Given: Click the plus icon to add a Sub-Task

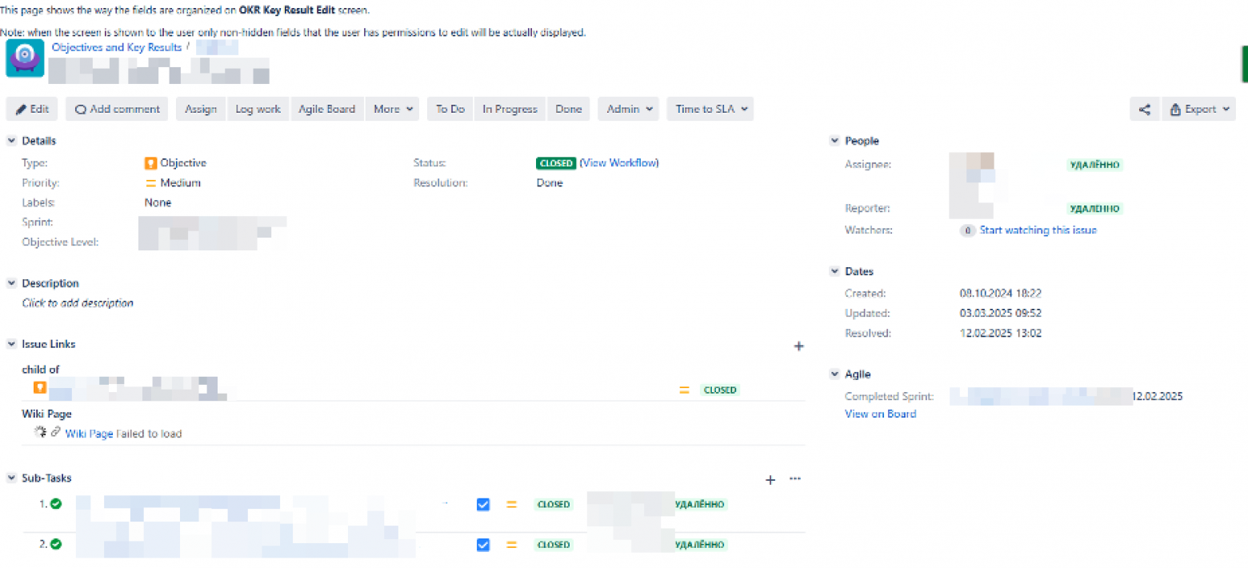Looking at the screenshot, I should click(770, 480).
